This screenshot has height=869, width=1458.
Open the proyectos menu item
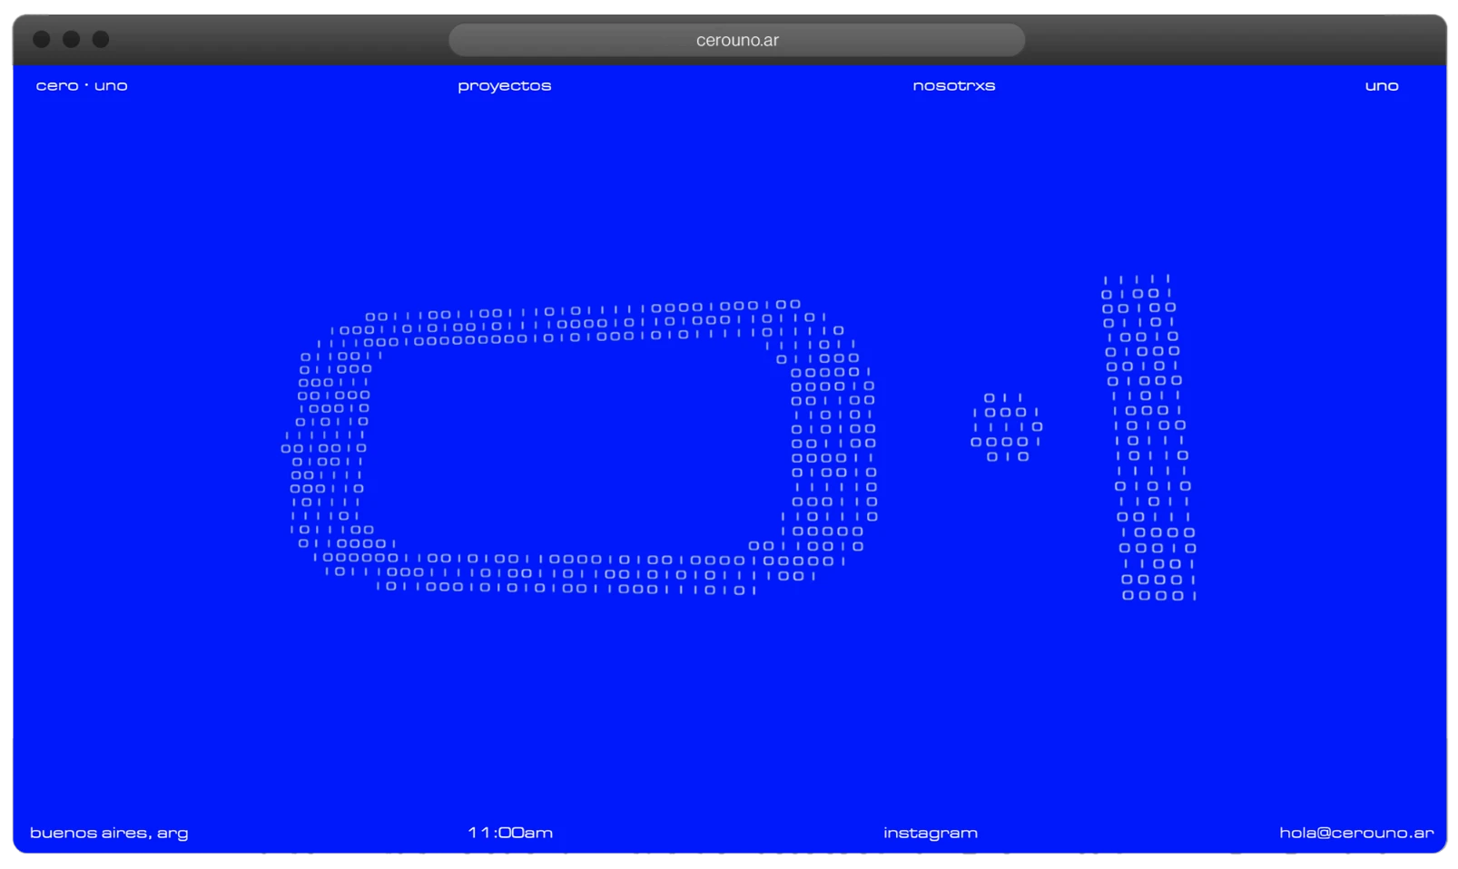[x=504, y=85]
